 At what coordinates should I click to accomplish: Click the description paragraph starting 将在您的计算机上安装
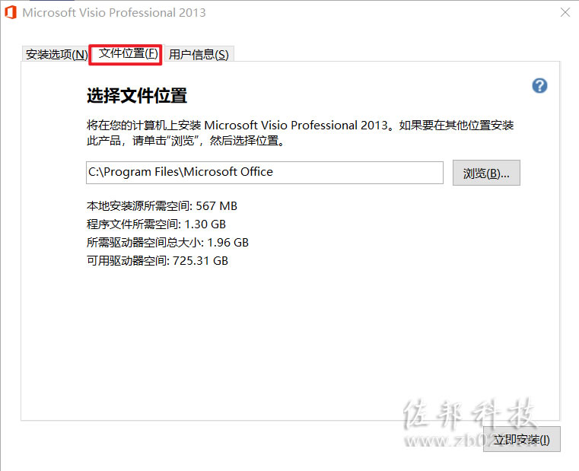click(x=300, y=132)
